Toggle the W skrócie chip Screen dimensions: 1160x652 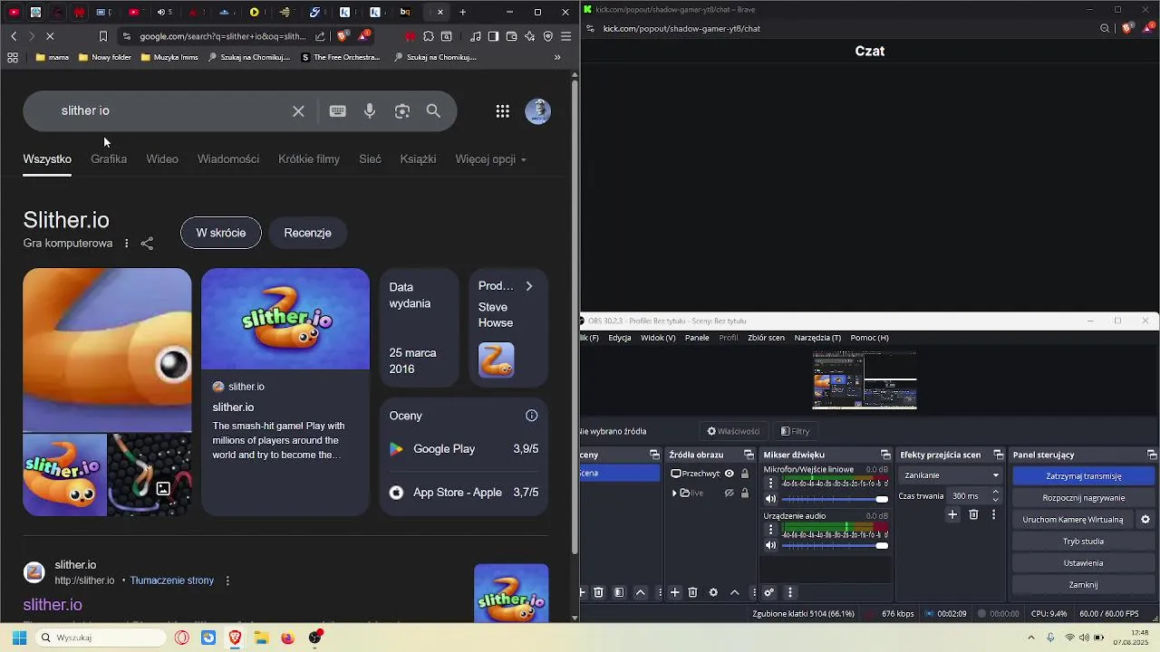[x=221, y=233]
